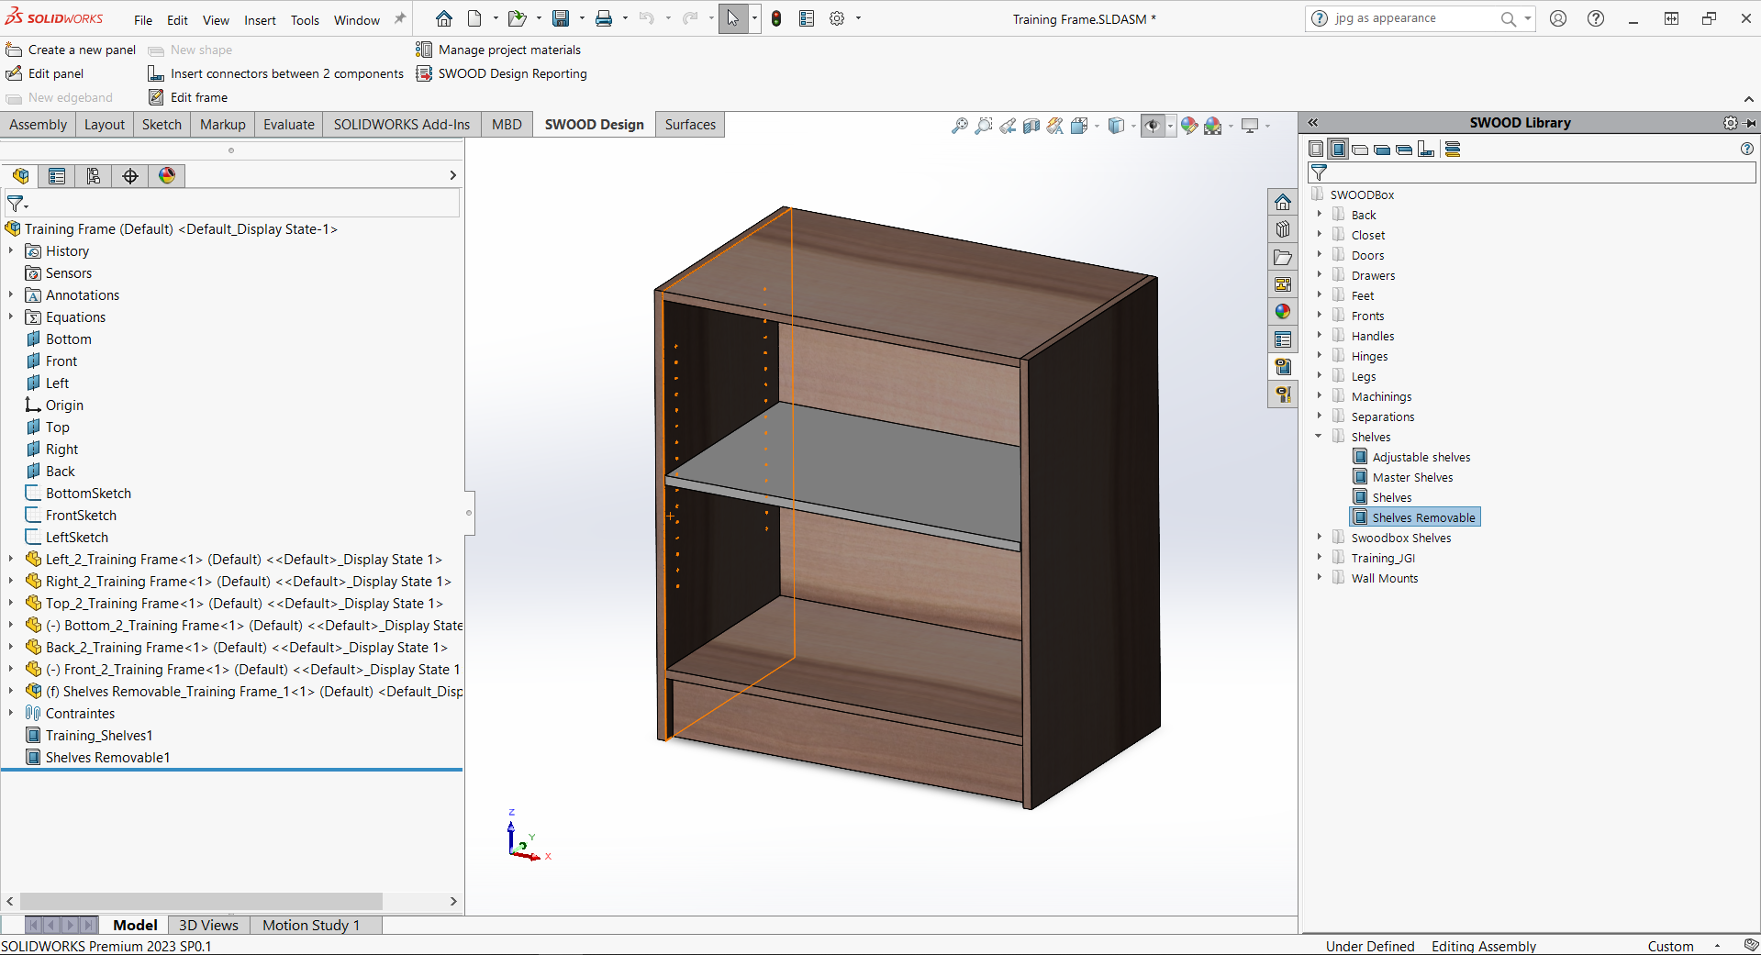
Task: Switch to the Sketch tab
Action: coord(162,125)
